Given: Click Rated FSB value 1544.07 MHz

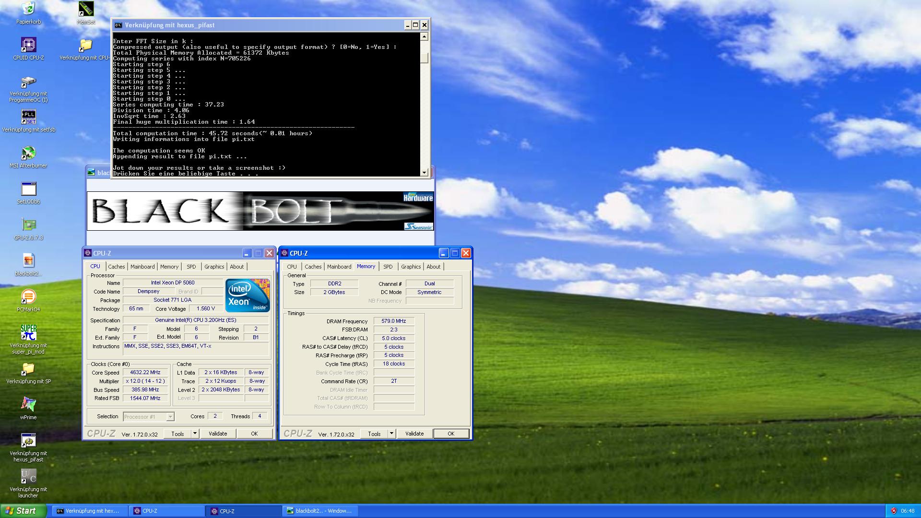Looking at the screenshot, I should point(145,399).
